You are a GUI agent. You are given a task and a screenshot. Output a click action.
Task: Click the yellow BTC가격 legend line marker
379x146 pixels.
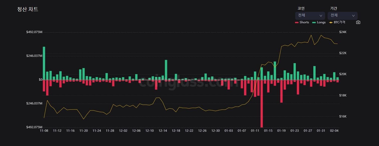[x=331, y=22]
